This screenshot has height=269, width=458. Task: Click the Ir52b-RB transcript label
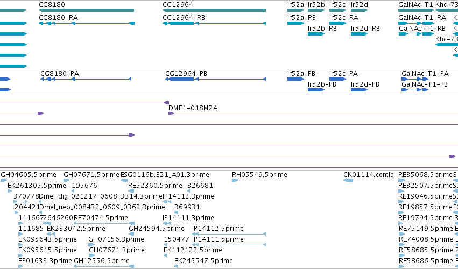(x=322, y=29)
